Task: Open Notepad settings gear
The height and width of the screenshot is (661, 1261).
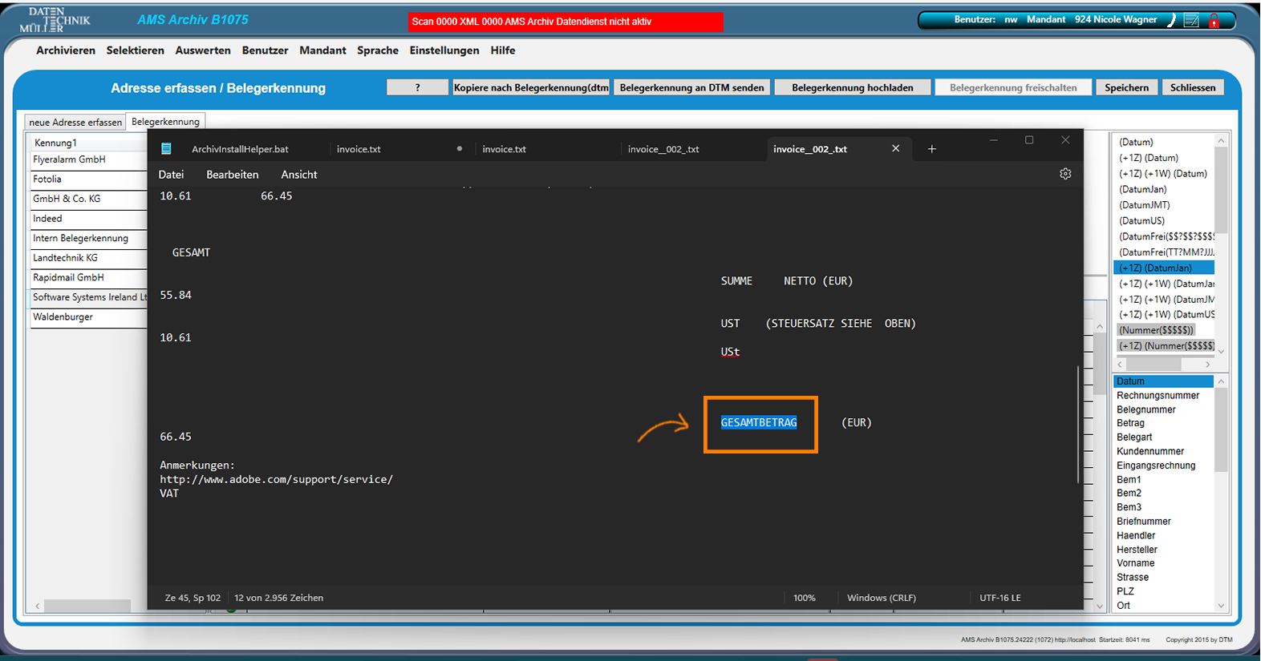Action: point(1065,174)
